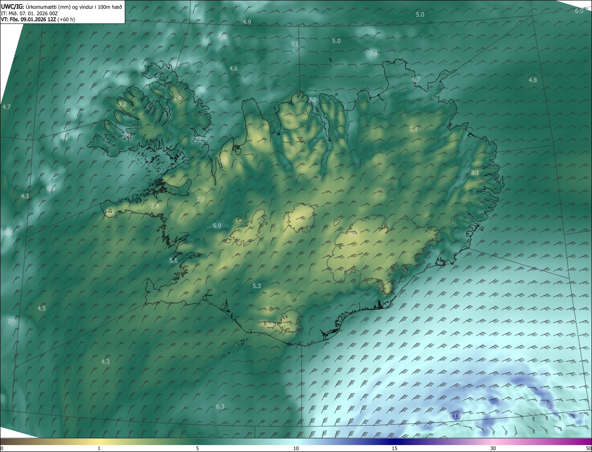
Task: Click the 4.5 value label on the map
Action: 42,308
